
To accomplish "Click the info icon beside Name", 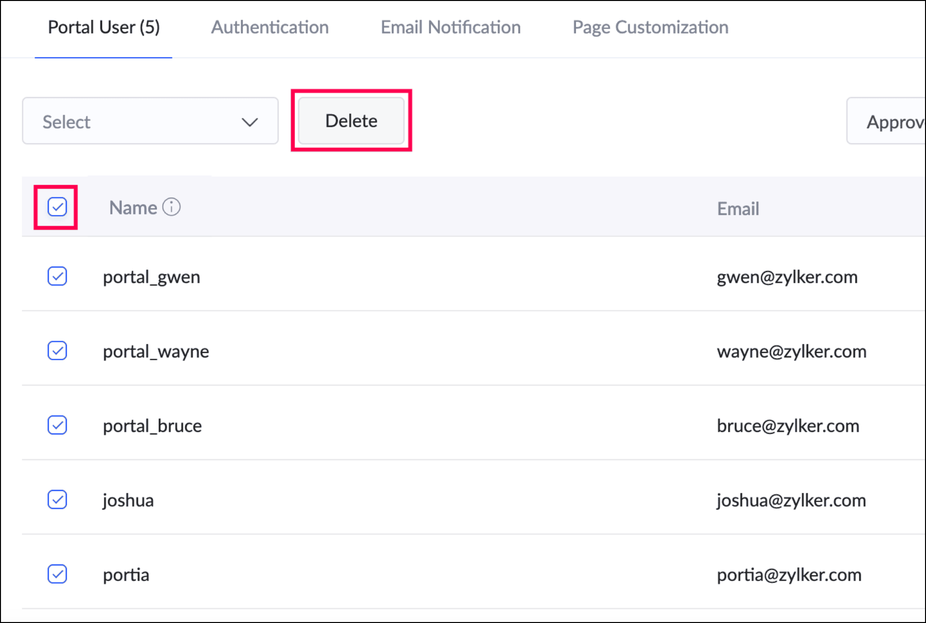I will [171, 207].
